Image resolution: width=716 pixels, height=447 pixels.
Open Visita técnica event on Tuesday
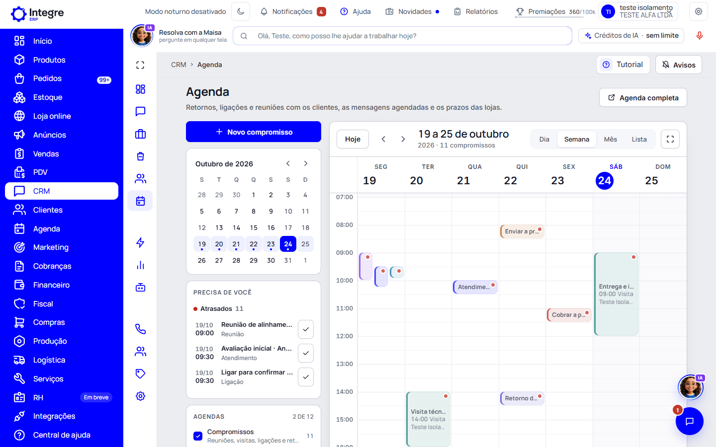428,419
